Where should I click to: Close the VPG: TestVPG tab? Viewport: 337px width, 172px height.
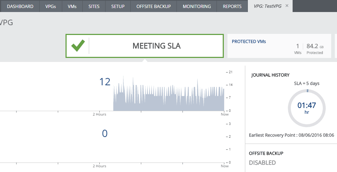(287, 6)
